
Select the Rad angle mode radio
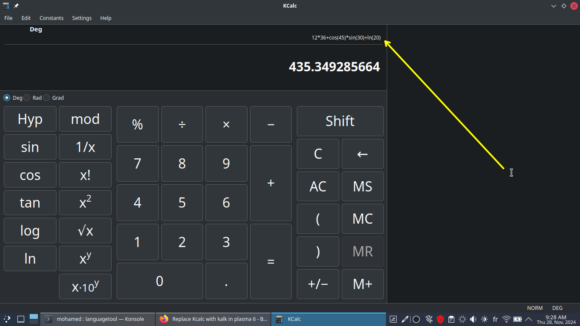pyautogui.click(x=33, y=98)
